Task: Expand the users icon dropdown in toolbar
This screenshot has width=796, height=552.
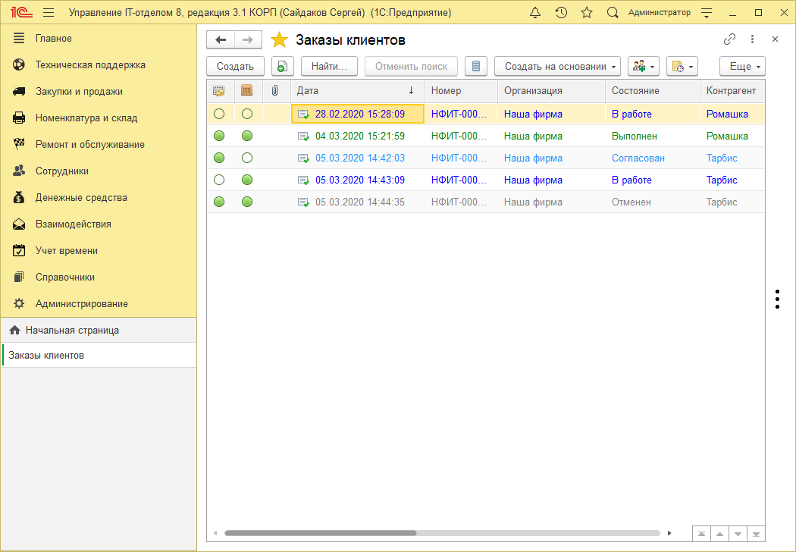Action: pyautogui.click(x=643, y=67)
